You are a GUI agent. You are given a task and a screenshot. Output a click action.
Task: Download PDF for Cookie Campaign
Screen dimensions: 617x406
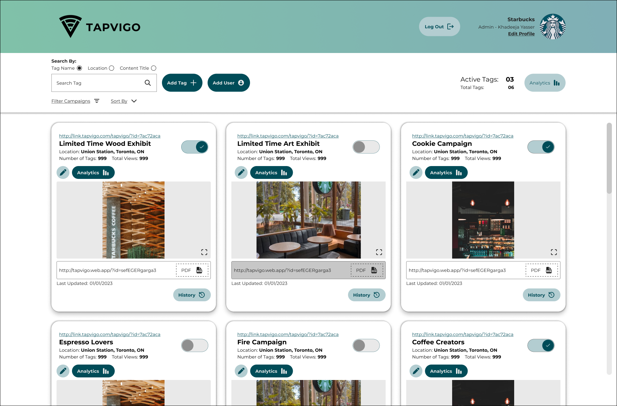click(542, 270)
